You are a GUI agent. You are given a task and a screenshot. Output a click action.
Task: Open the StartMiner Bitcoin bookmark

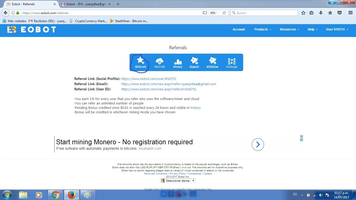coord(129,21)
